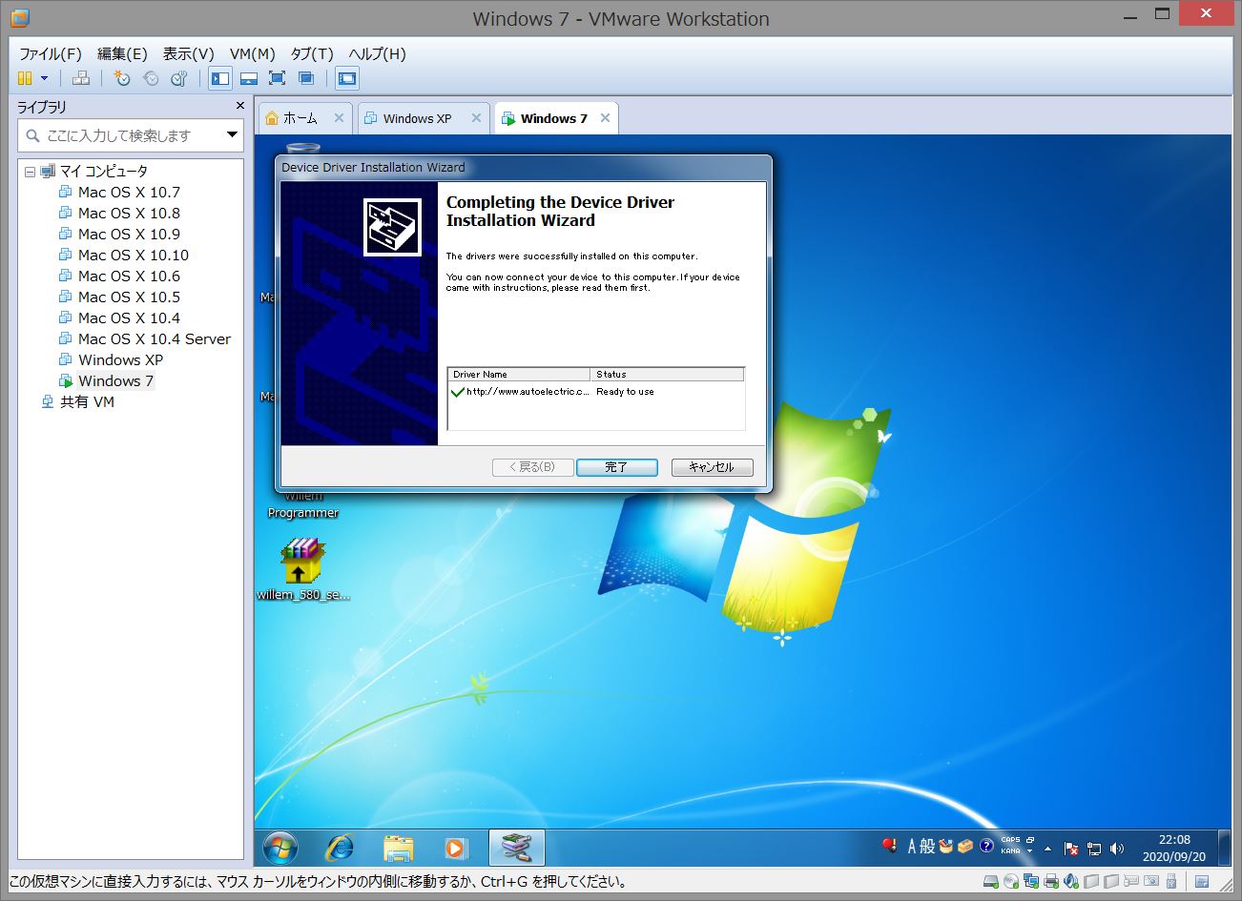Open the willem_580_se archive desktop icon
This screenshot has width=1242, height=901.
[x=303, y=570]
